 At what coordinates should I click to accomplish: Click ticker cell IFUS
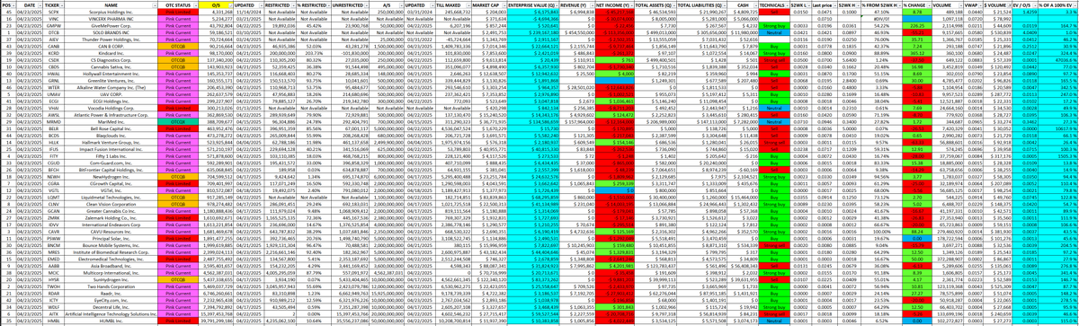coord(54,150)
